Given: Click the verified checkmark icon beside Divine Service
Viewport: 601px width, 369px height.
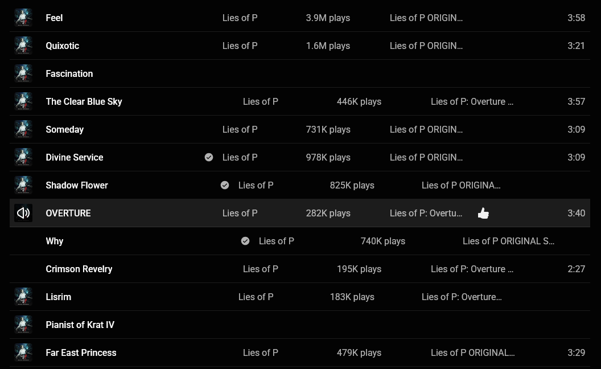Looking at the screenshot, I should click(208, 157).
